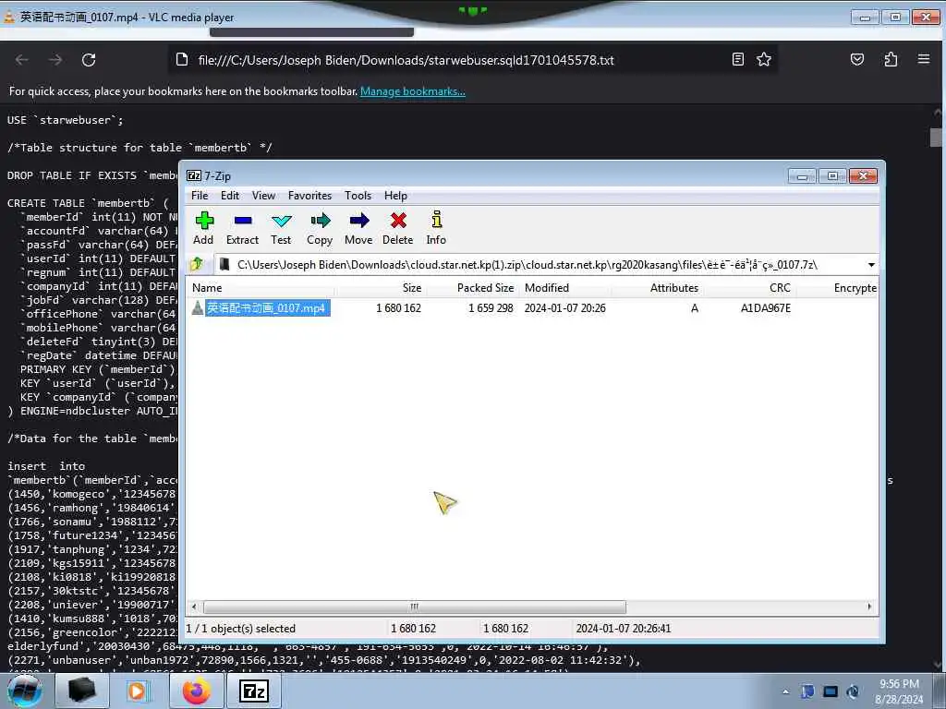946x709 pixels.
Task: Open the Firefox extensions menu
Action: point(891,59)
